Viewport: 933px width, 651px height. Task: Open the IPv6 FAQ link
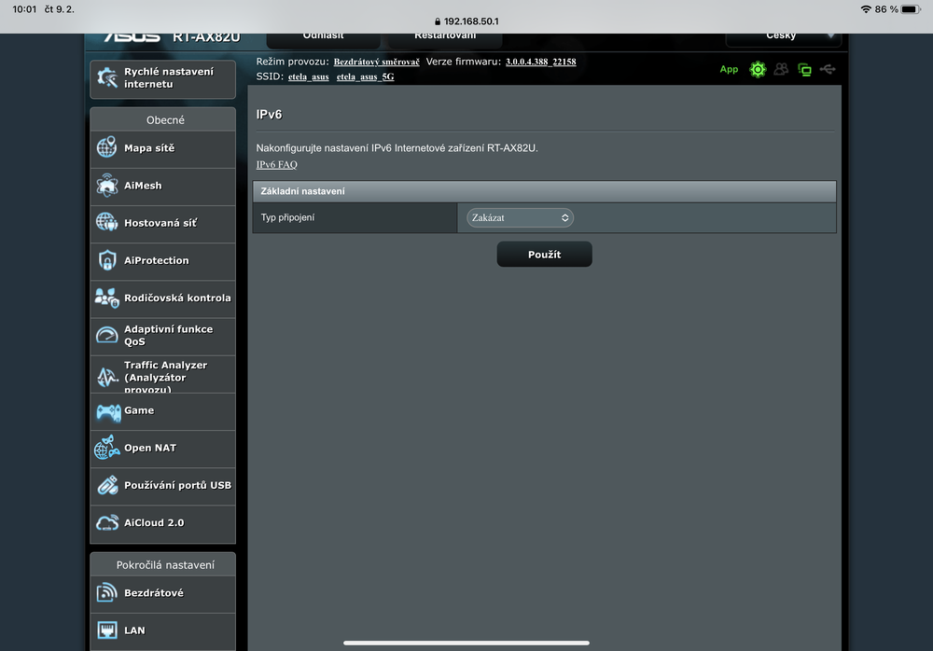coord(276,165)
